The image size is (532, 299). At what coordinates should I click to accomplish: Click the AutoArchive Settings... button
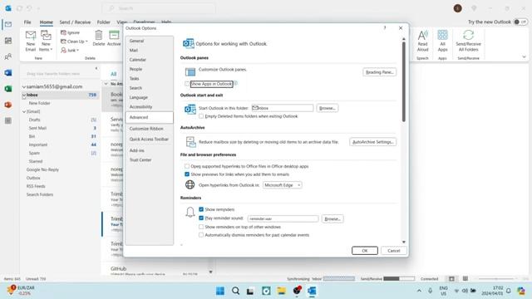click(373, 142)
